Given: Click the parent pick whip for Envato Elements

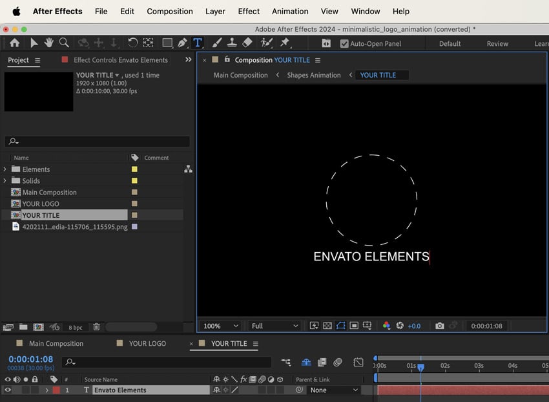Looking at the screenshot, I should click(x=299, y=390).
